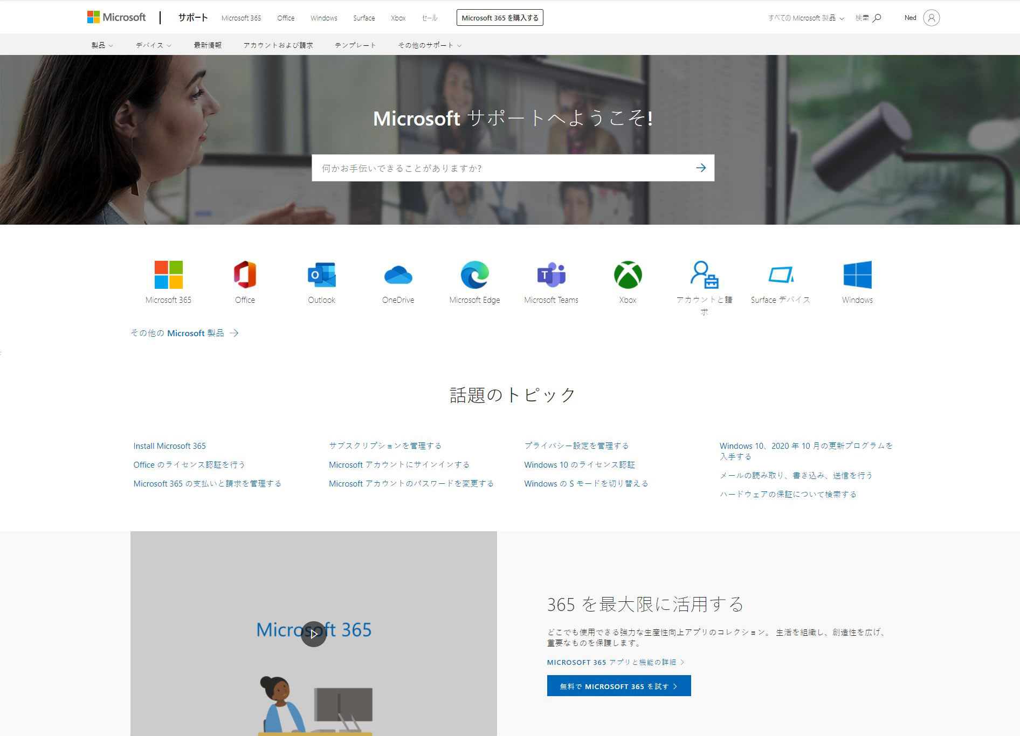The width and height of the screenshot is (1020, 736).
Task: Open the Install Microsoft 365 link
Action: [169, 446]
